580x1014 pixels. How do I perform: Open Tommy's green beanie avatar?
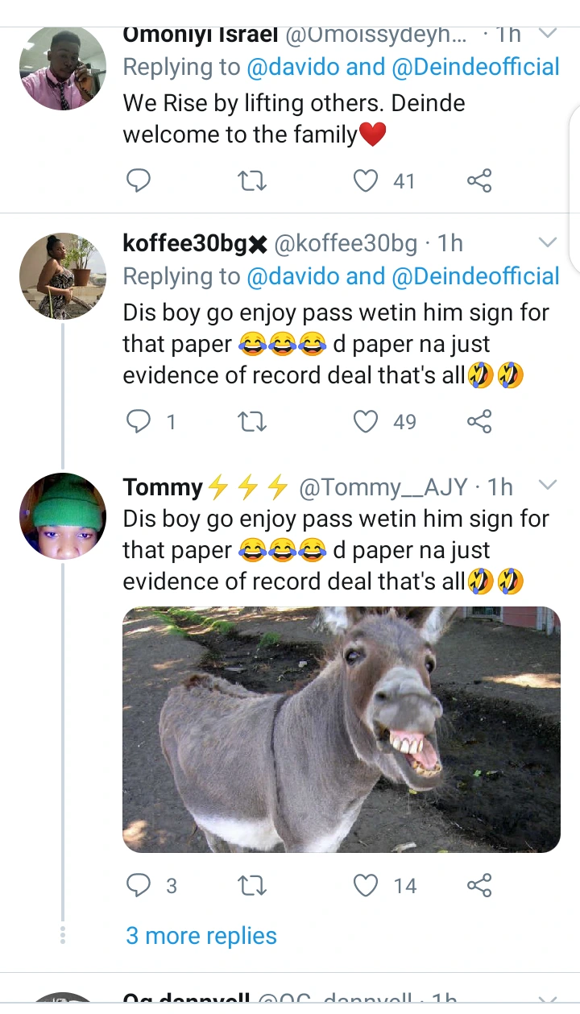tap(63, 515)
